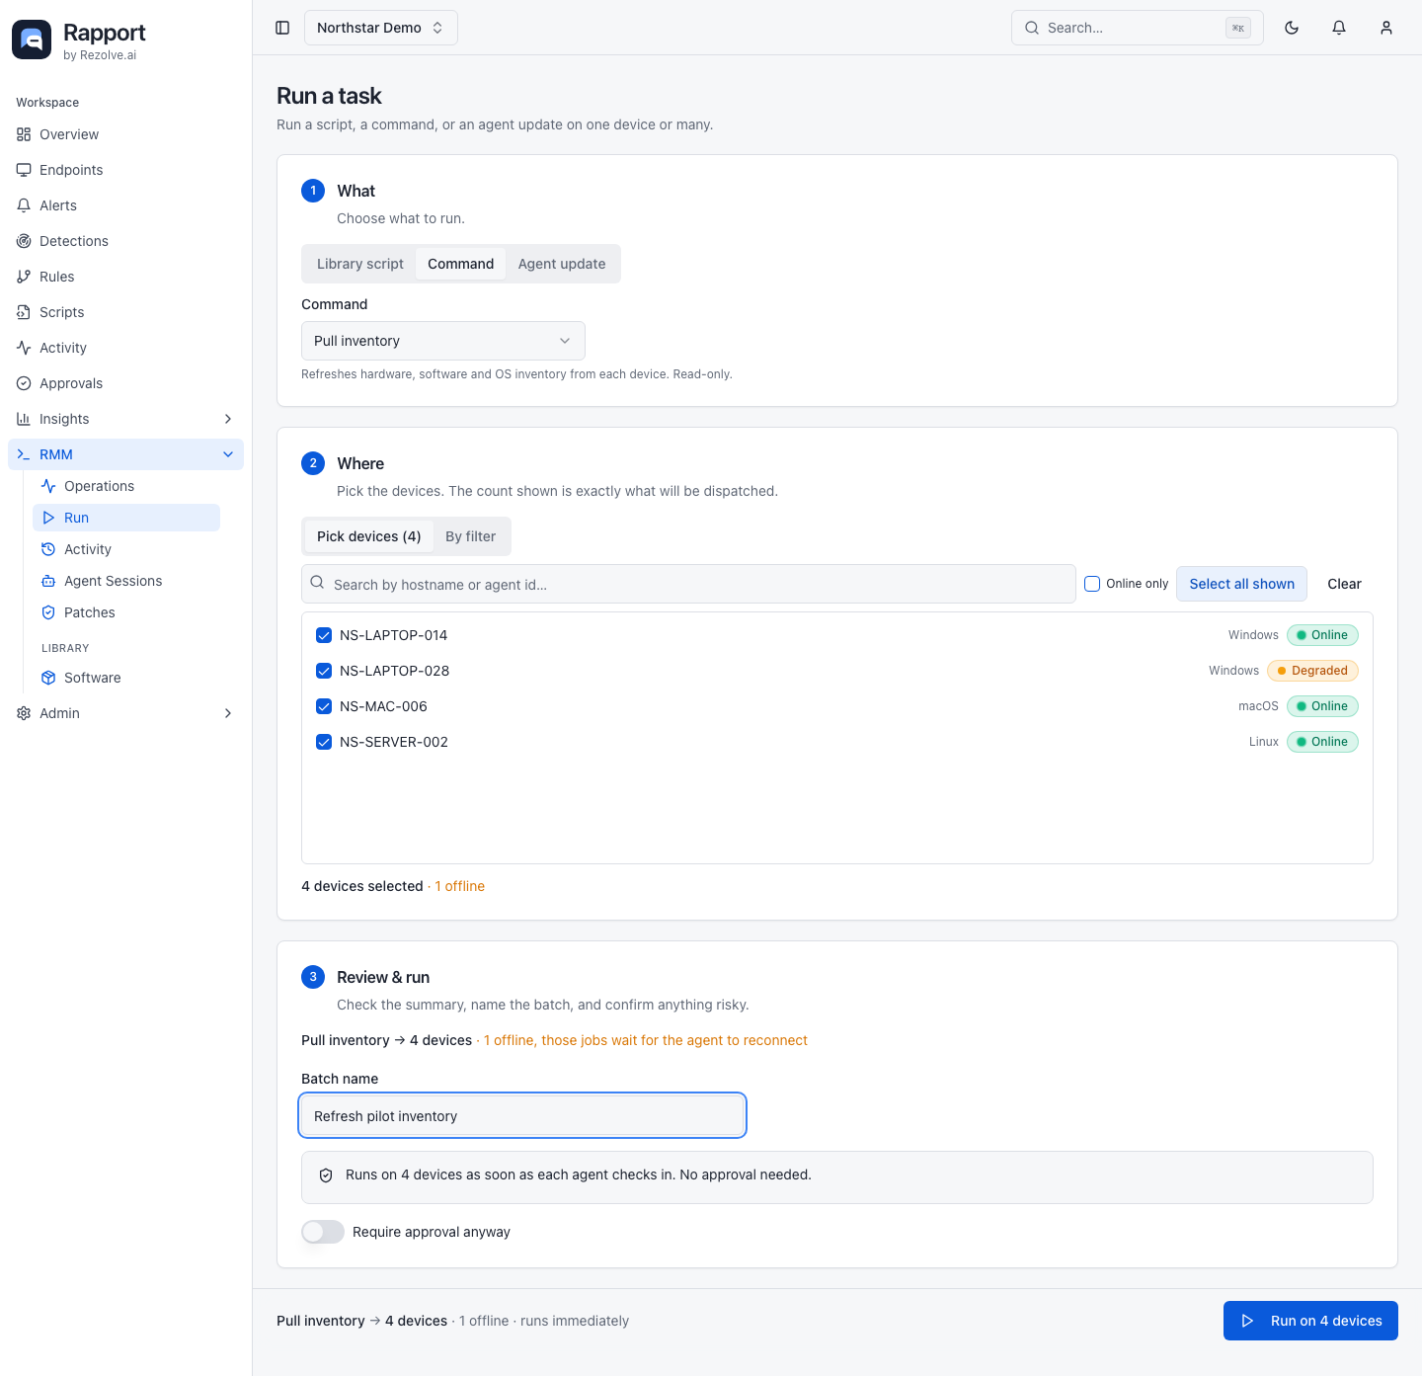Open the Northstar Demo workspace switcher
This screenshot has width=1422, height=1376.
[381, 28]
